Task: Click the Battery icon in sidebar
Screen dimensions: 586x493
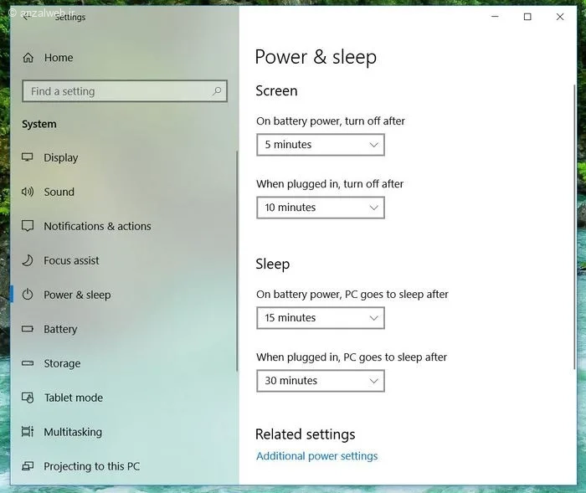Action: (28, 329)
